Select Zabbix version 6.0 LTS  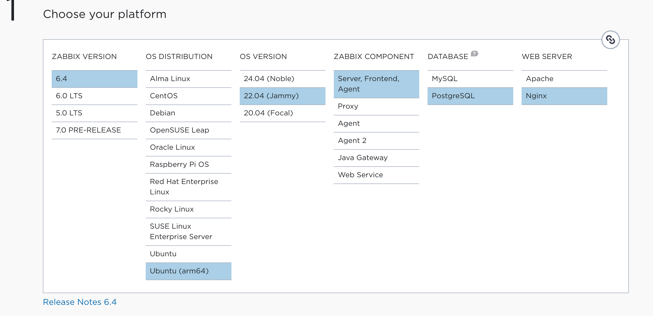(95, 96)
